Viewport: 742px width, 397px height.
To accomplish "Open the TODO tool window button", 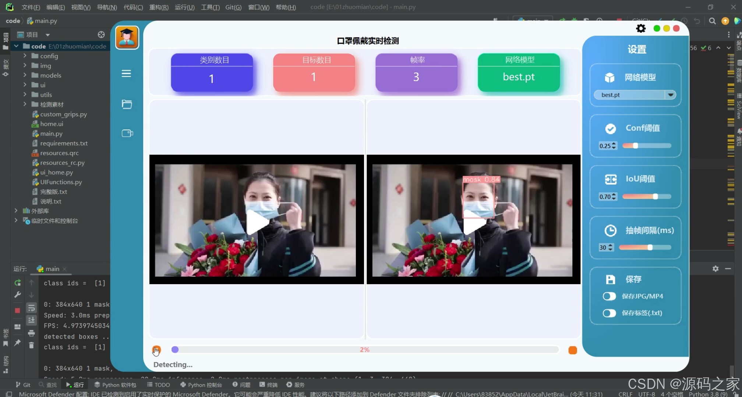I will [x=159, y=385].
